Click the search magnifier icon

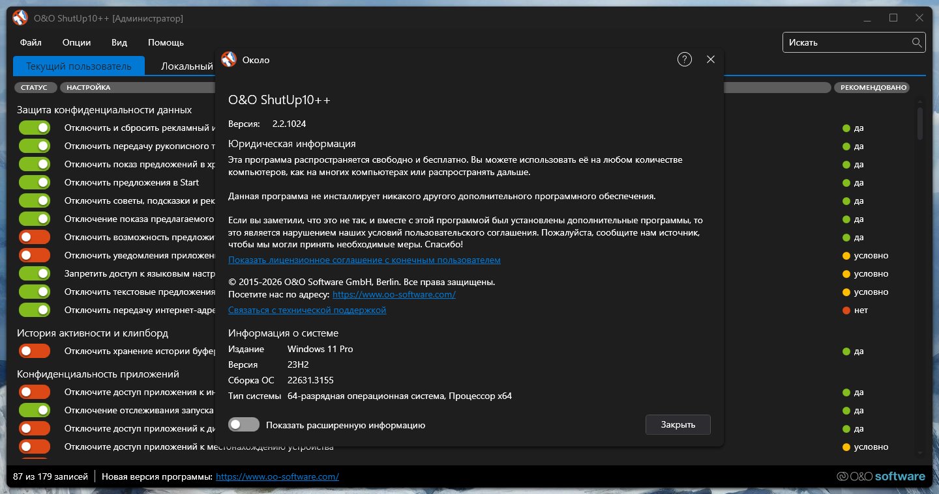click(916, 42)
